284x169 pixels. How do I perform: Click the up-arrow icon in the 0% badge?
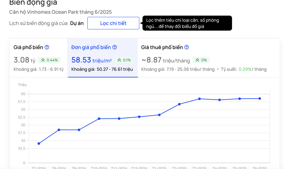(197, 60)
